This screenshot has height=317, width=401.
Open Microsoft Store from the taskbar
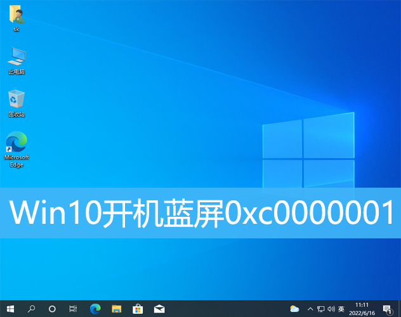[x=138, y=309]
